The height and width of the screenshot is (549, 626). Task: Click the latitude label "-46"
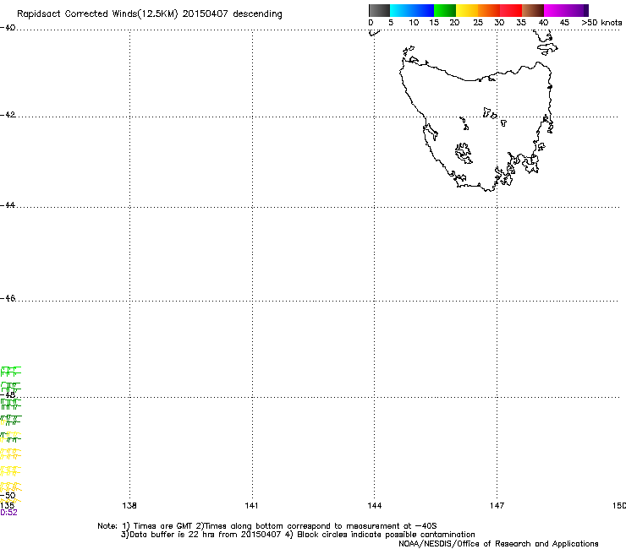(8, 298)
